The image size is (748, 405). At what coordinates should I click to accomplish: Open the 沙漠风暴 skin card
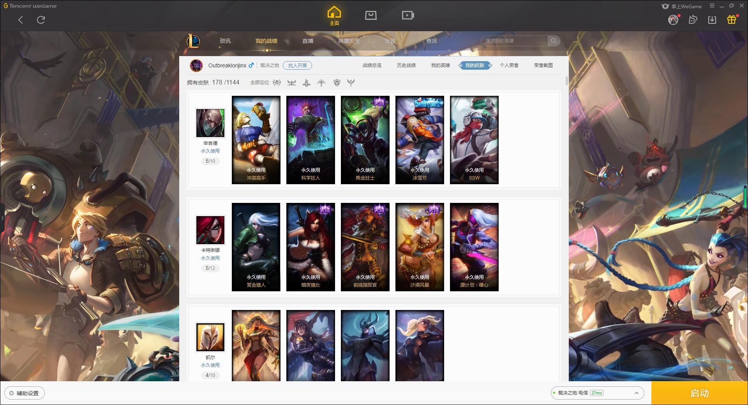pyautogui.click(x=420, y=247)
